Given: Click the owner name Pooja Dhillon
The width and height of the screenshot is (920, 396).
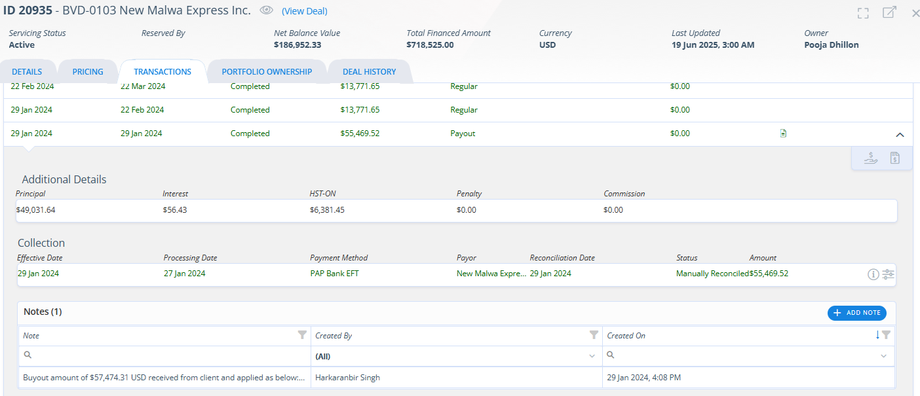Looking at the screenshot, I should pyautogui.click(x=831, y=45).
